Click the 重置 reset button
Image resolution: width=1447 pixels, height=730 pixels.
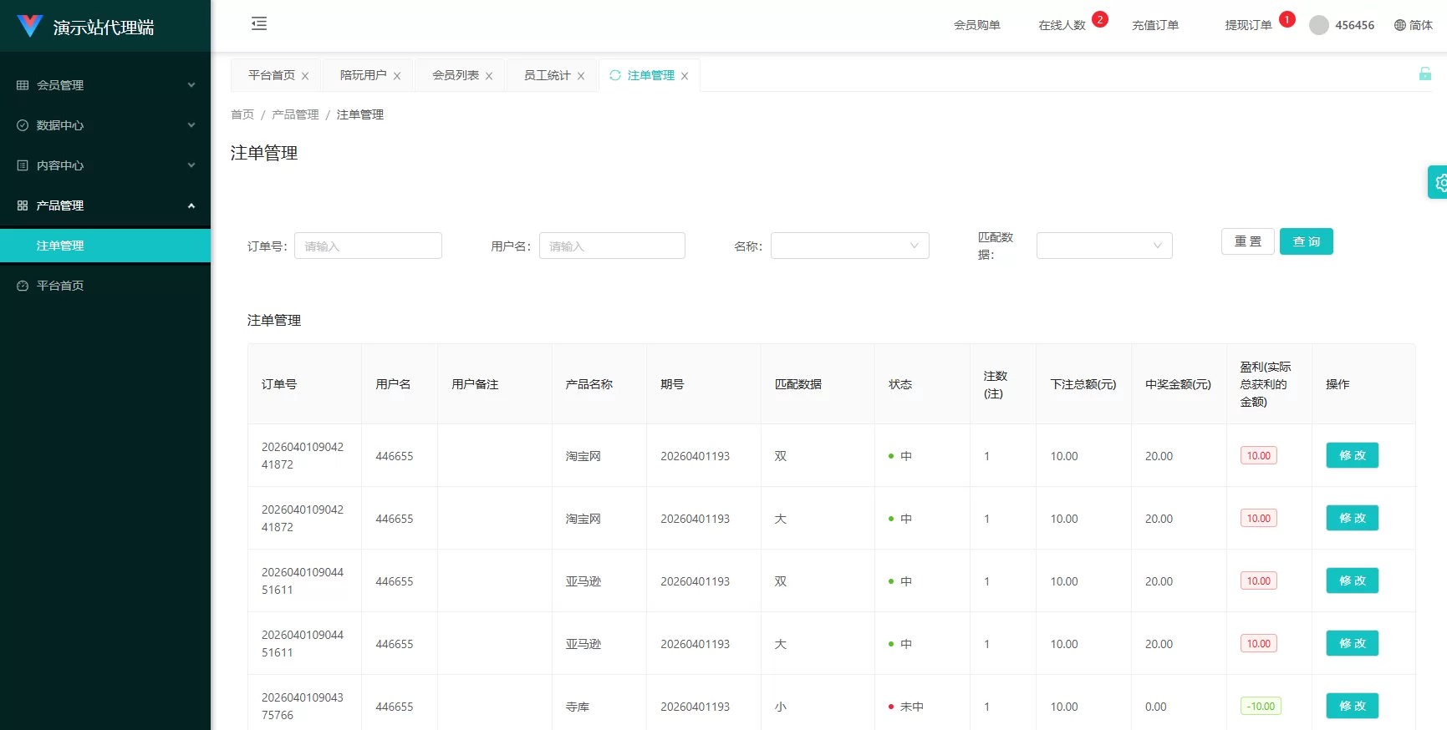(1247, 241)
